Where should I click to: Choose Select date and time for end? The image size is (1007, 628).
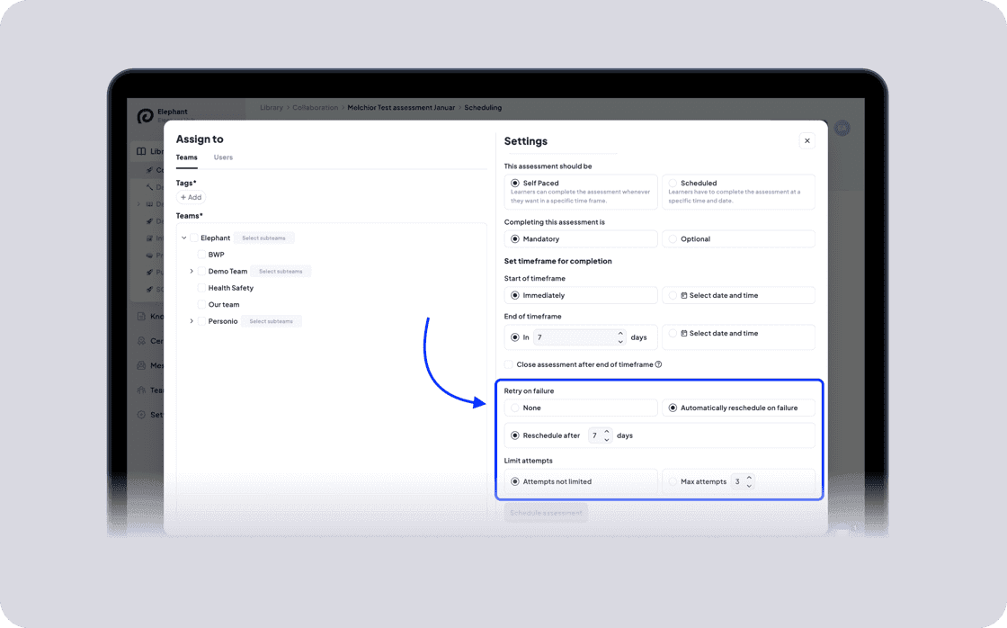738,336
